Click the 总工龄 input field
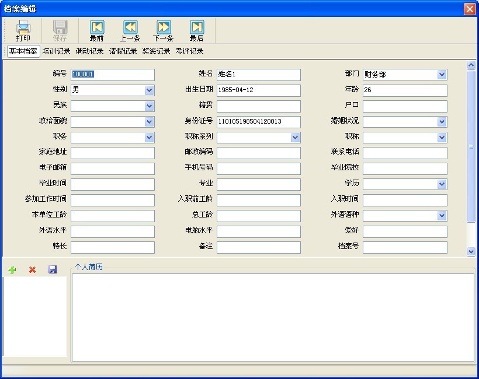The image size is (479, 379). pos(259,216)
